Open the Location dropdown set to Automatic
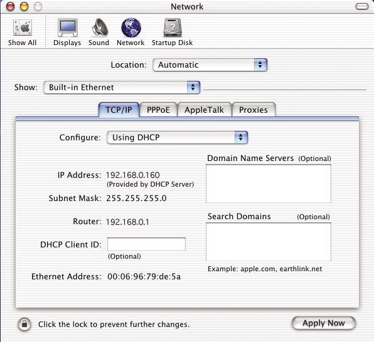Viewport: 374px width, 342px height. 210,65
